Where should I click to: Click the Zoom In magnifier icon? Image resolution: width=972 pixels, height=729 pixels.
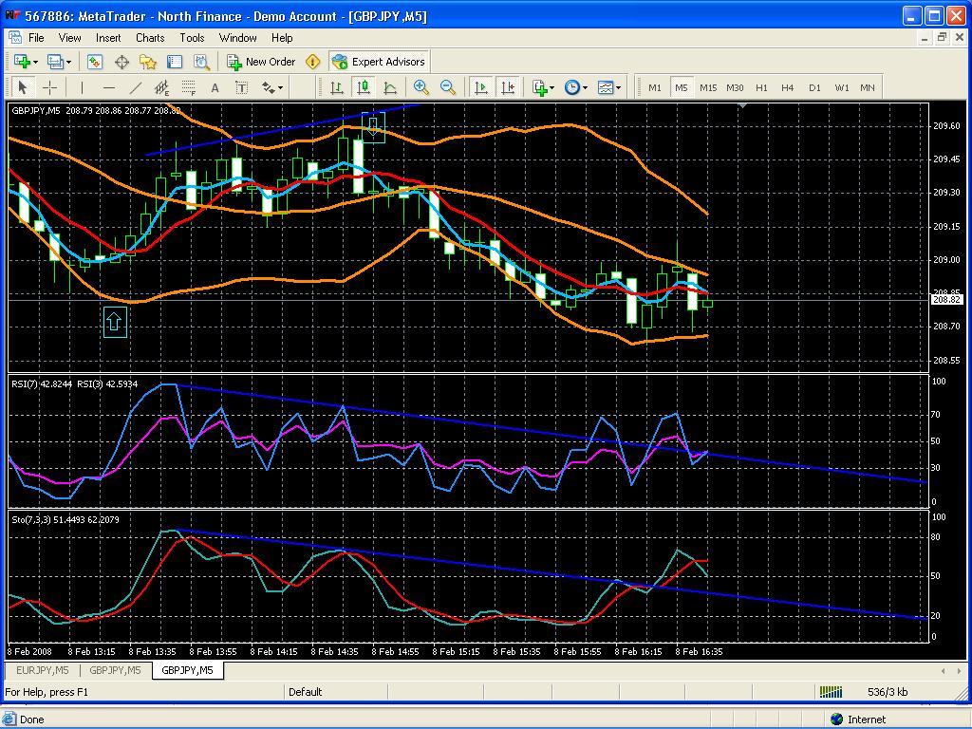tap(421, 87)
